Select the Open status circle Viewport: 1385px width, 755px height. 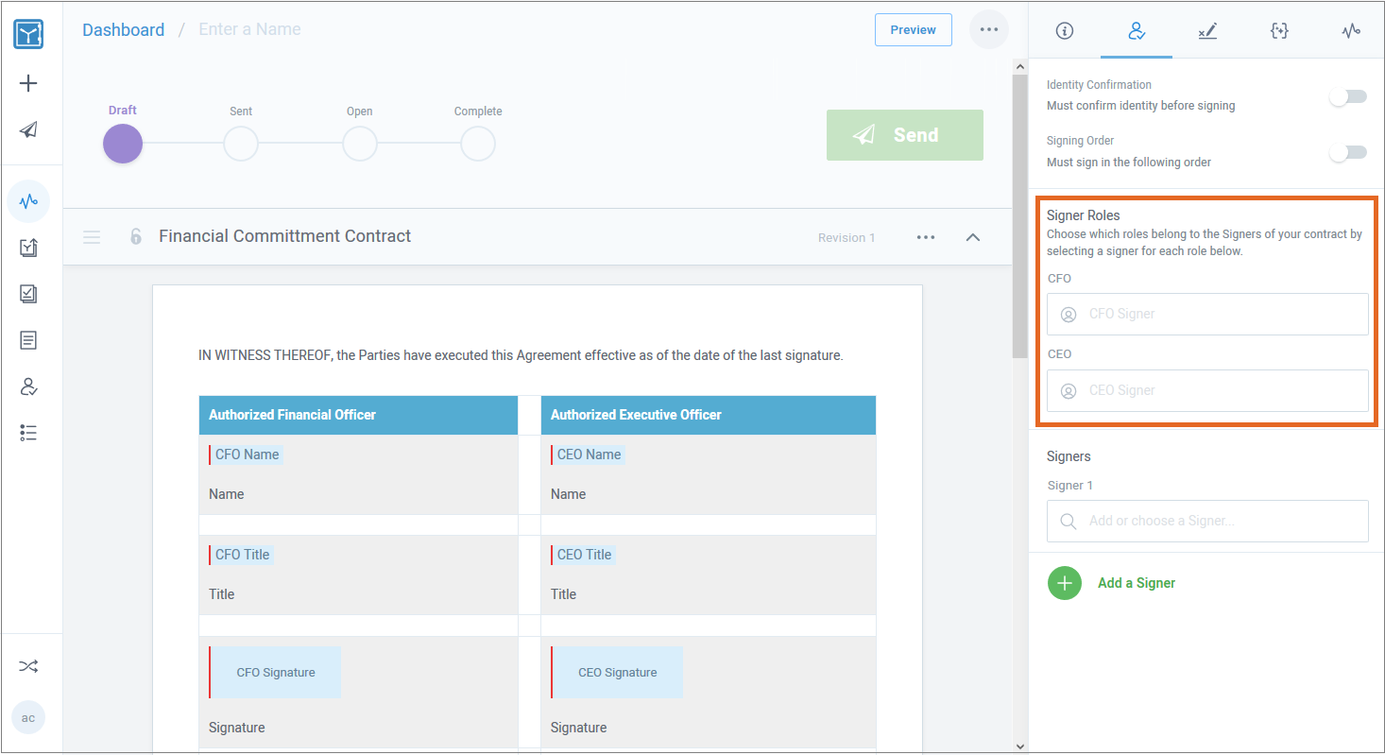click(x=359, y=145)
